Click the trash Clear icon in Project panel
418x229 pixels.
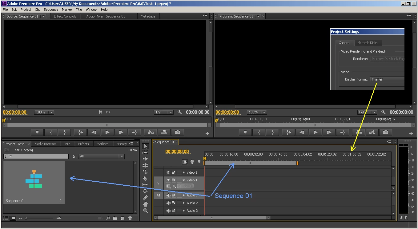[130, 218]
